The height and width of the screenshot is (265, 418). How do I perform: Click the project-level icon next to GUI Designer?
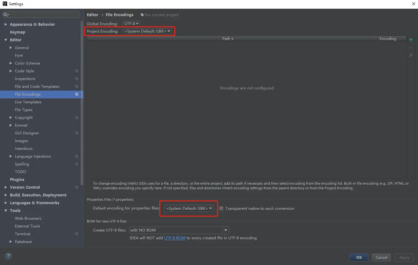tap(77, 133)
